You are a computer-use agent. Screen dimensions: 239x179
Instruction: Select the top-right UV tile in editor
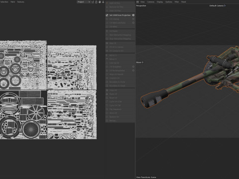click(x=72, y=68)
